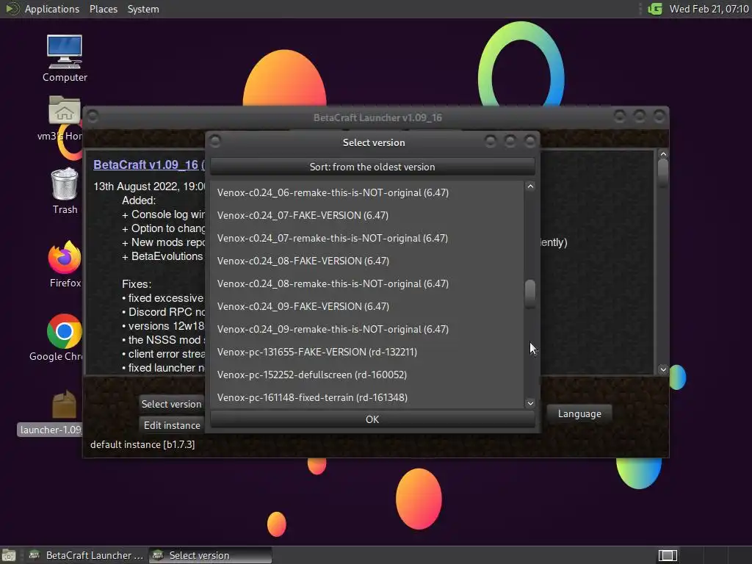Image resolution: width=752 pixels, height=564 pixels.
Task: Toggle the Sort: from the oldest version button
Action: [372, 167]
